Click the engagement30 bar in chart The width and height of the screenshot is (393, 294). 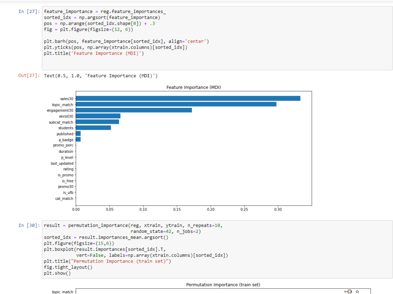[x=134, y=110]
